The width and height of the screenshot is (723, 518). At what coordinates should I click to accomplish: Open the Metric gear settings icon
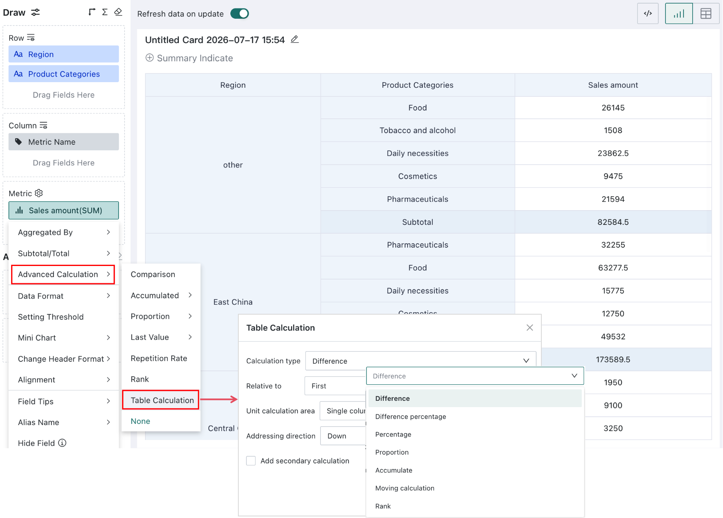click(x=39, y=193)
